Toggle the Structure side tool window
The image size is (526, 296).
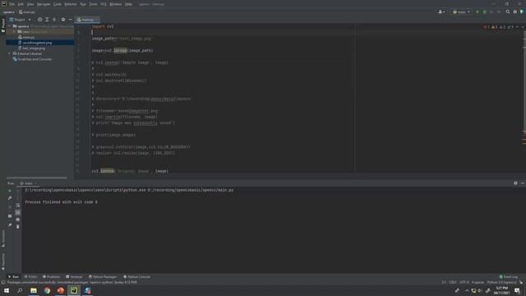[3, 238]
